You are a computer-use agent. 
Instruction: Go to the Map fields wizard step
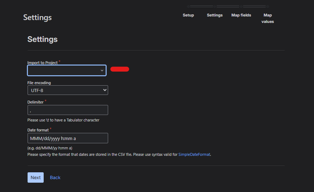241,15
